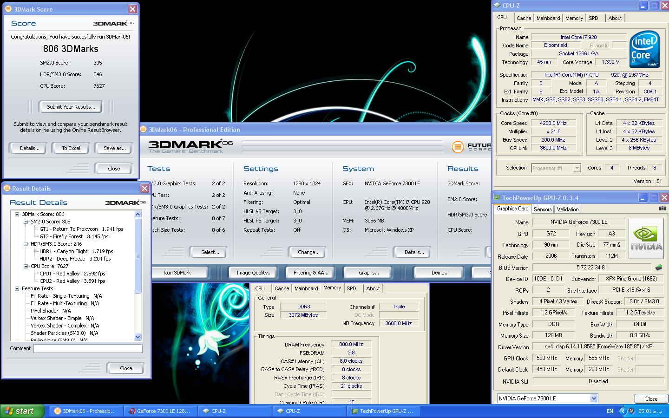669x418 pixels.
Task: Click scroll-down arrow in Result Details list
Action: tap(138, 337)
